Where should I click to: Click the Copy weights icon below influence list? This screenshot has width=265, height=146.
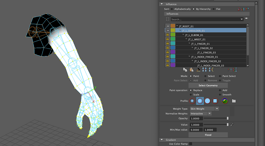185,69
